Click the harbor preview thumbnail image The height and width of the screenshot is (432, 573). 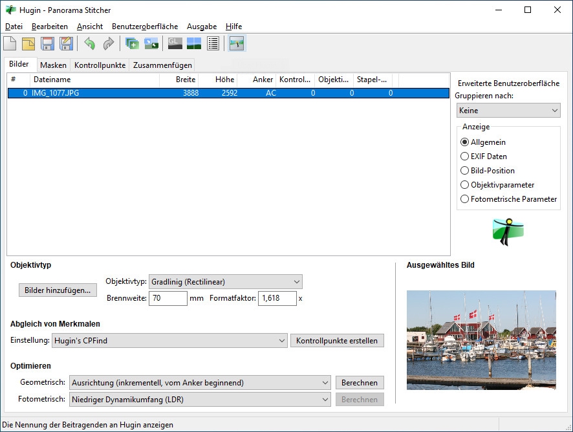[481, 340]
